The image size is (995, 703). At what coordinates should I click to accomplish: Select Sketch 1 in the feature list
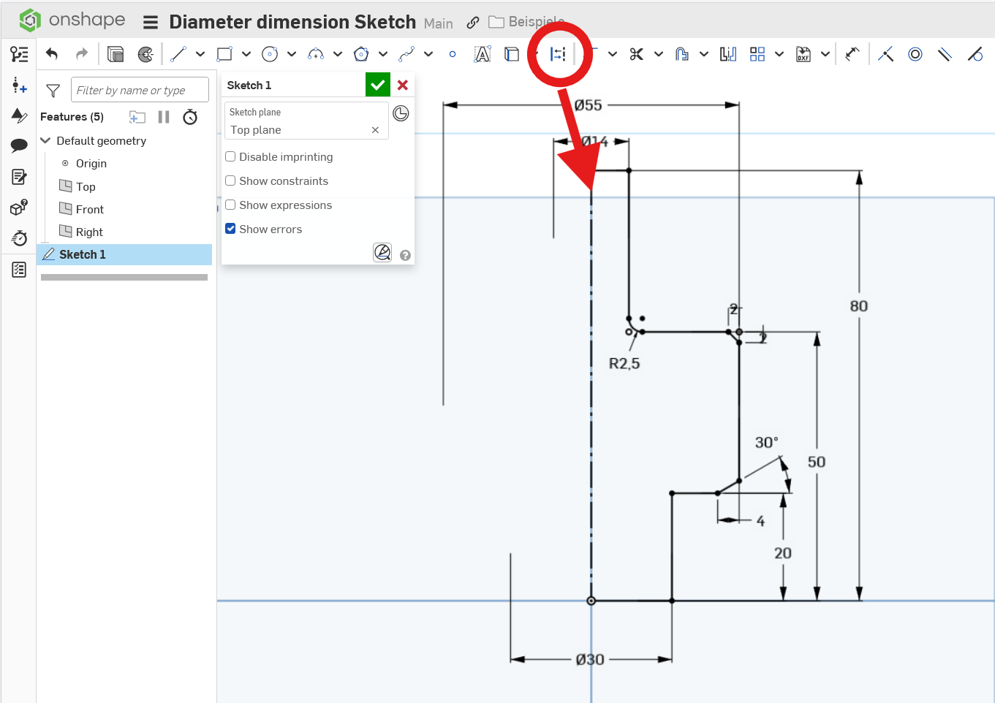pyautogui.click(x=124, y=254)
